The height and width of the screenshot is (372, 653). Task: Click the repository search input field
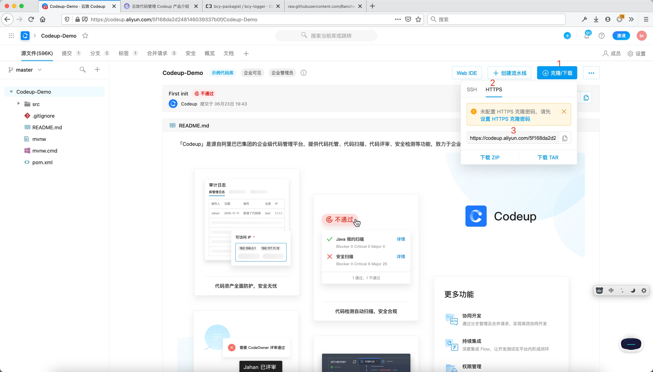[x=330, y=36]
